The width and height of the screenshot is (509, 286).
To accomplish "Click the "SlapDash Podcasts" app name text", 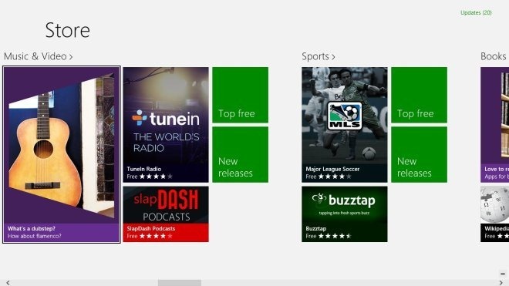I will [151, 228].
